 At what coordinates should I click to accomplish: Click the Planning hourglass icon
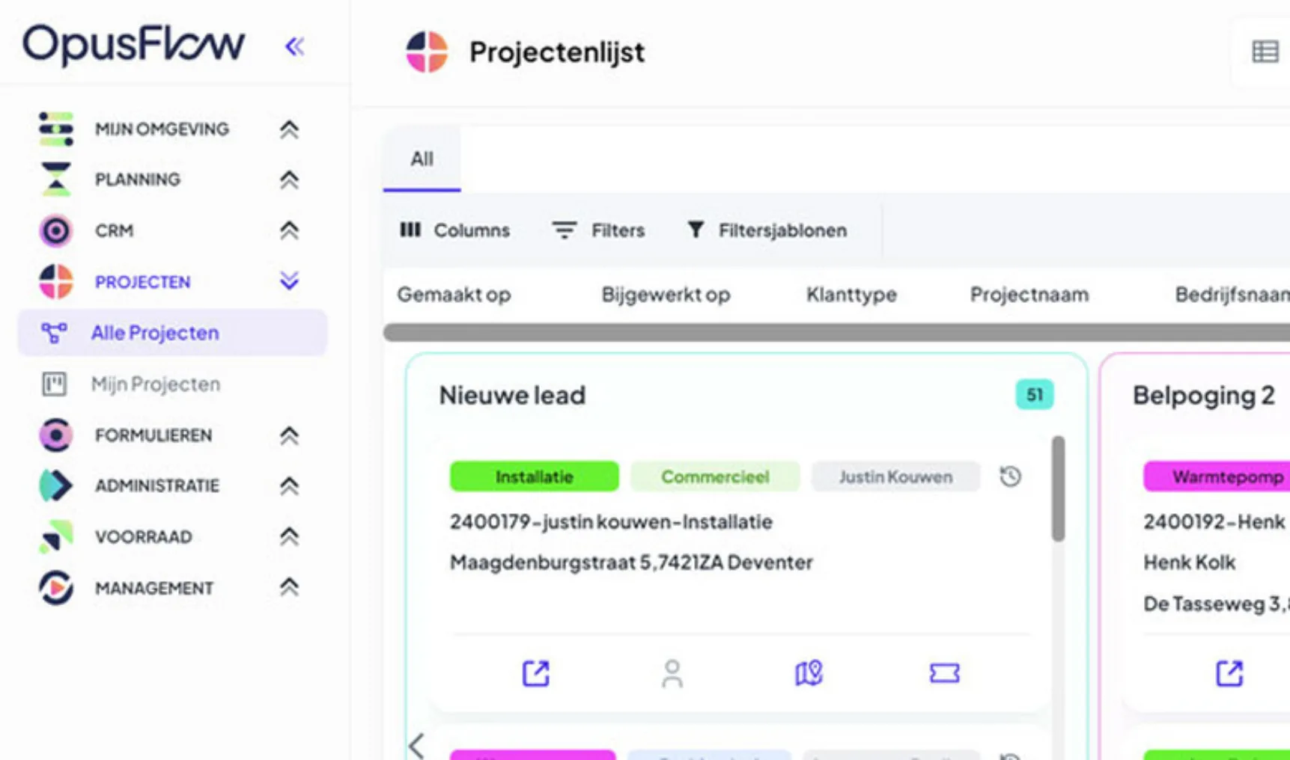point(56,180)
